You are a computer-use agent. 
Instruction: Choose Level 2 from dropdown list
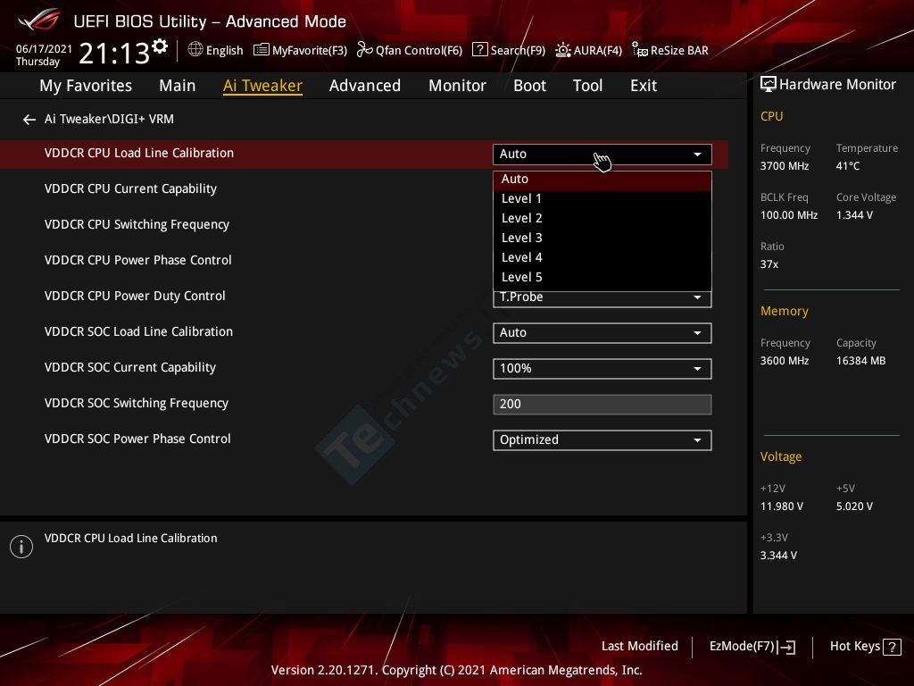click(x=602, y=219)
